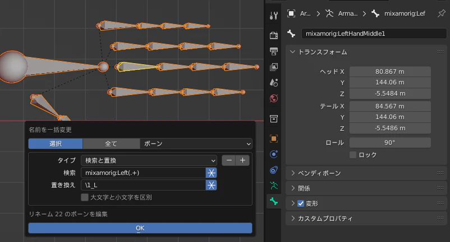
Task: Click the ロール value 90°
Action: 390,143
